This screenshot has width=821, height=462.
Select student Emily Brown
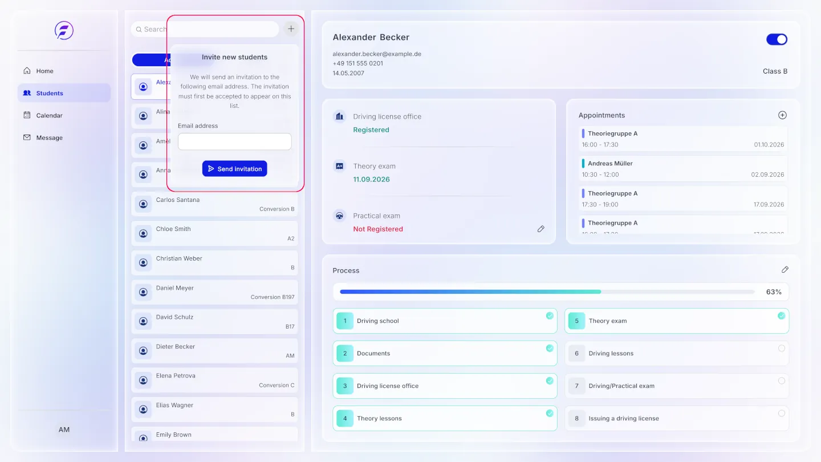point(214,434)
